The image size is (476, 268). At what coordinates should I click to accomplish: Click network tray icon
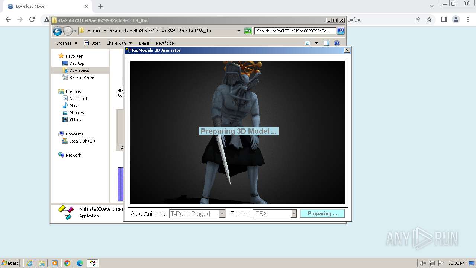432,263
